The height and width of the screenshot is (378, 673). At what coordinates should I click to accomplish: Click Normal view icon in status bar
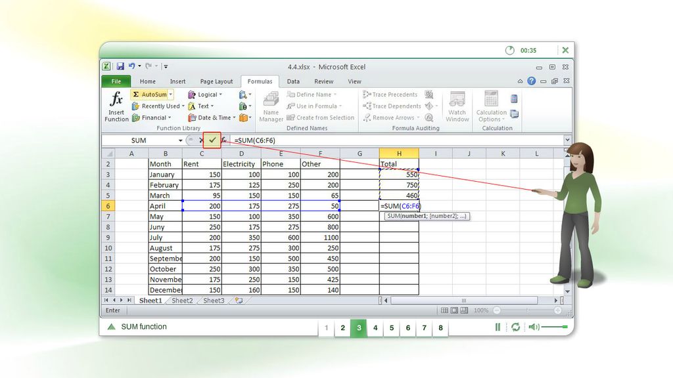[445, 310]
